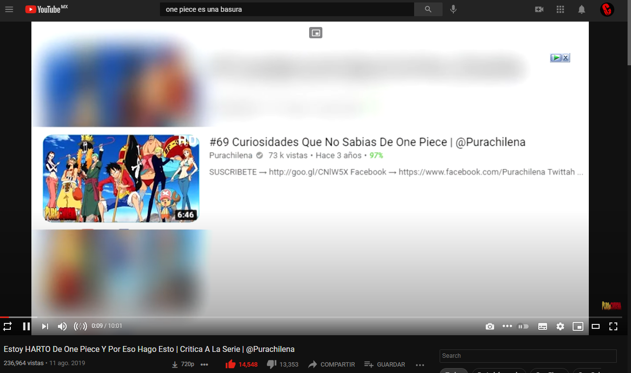The image size is (631, 373).
Task: Pause the video
Action: coord(26,326)
